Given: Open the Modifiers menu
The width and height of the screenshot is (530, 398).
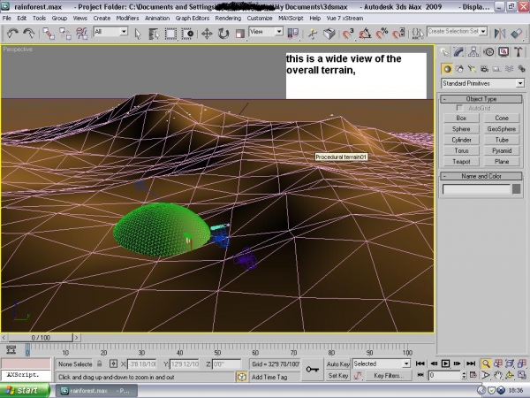Looking at the screenshot, I should 127,18.
